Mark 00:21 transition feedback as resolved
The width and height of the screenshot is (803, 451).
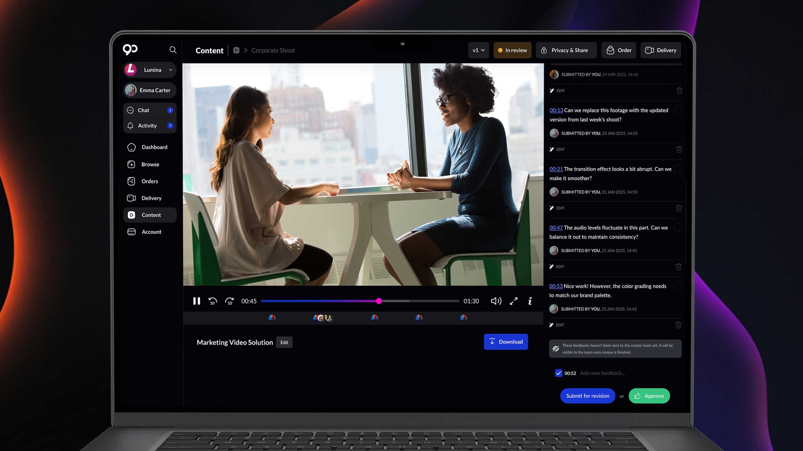[678, 168]
